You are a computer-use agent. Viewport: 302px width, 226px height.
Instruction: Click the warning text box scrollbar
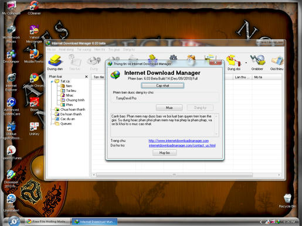[216, 125]
